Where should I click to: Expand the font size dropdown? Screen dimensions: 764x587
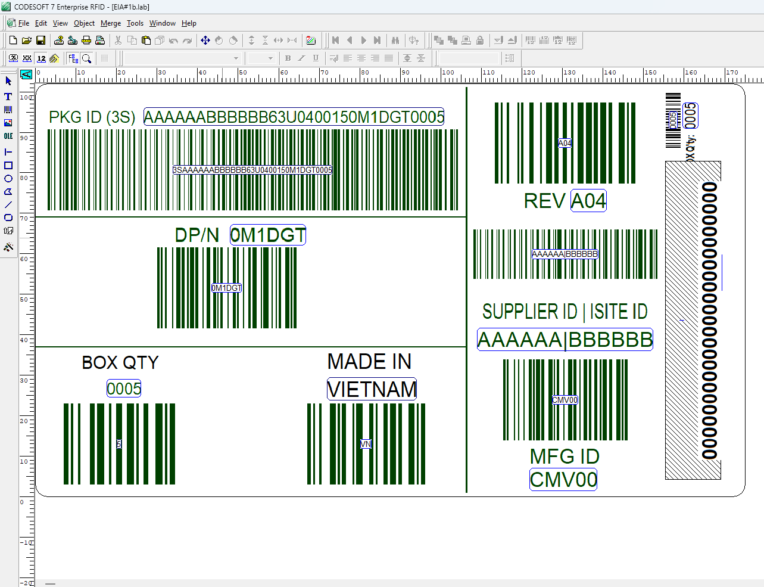point(270,58)
